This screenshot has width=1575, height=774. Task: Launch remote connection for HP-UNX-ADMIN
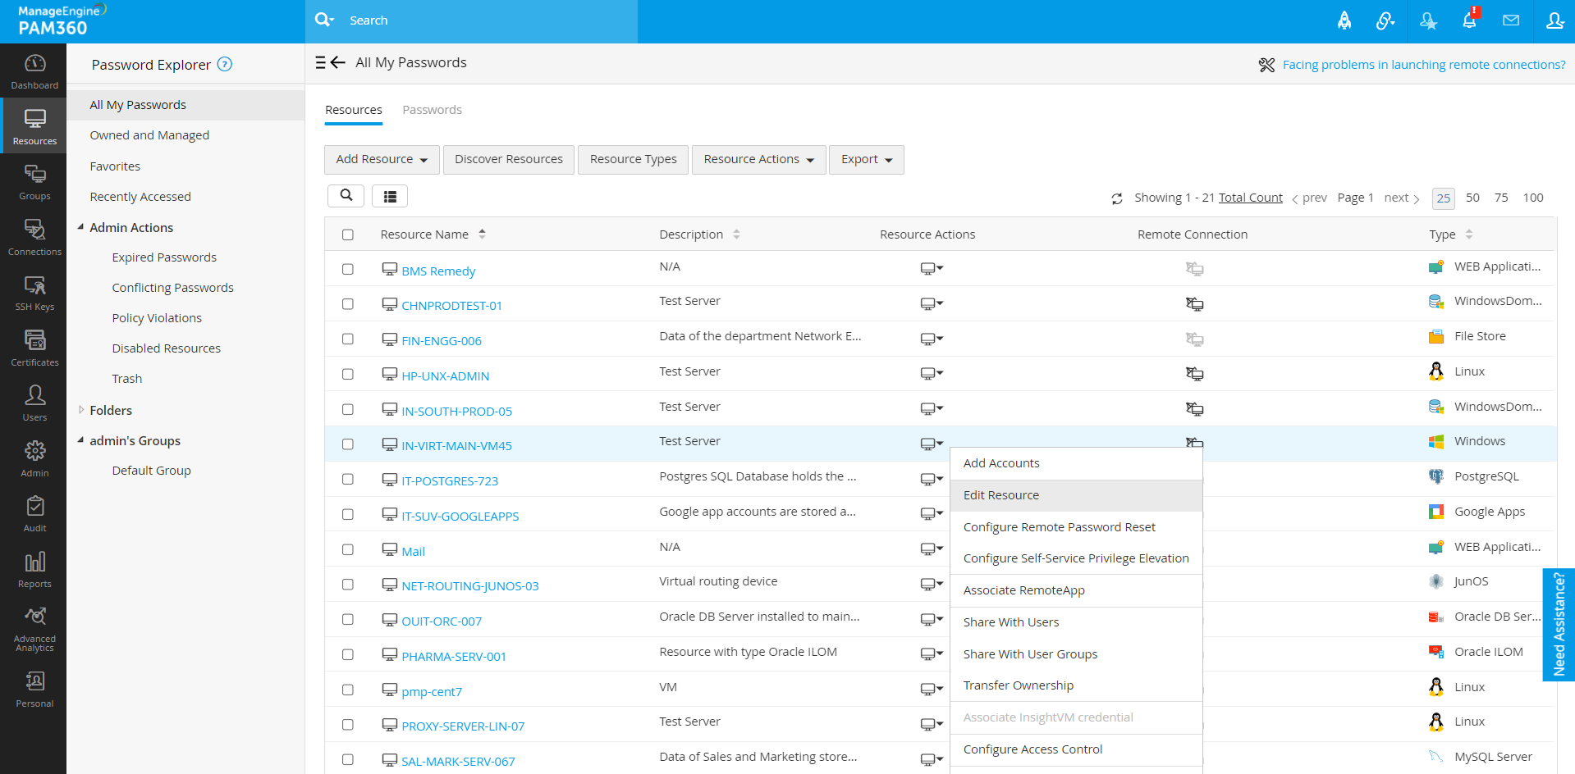click(1194, 374)
